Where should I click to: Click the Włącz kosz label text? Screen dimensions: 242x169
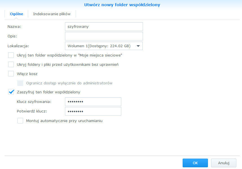pyautogui.click(x=27, y=74)
